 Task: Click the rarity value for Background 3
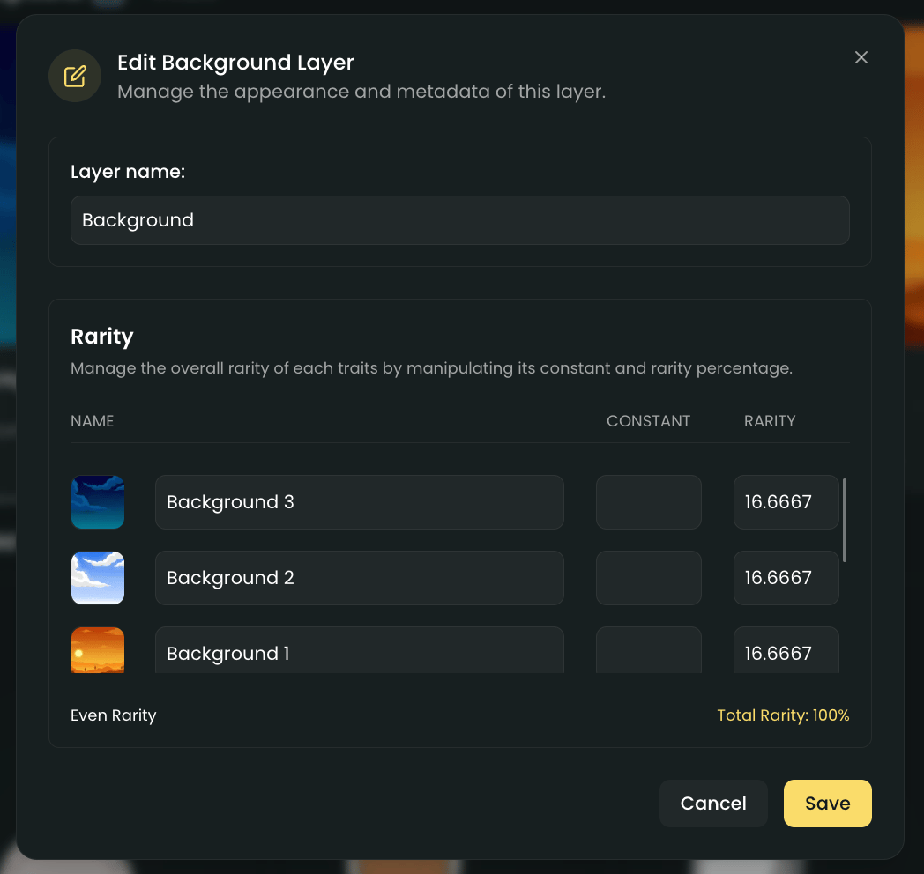(x=786, y=502)
